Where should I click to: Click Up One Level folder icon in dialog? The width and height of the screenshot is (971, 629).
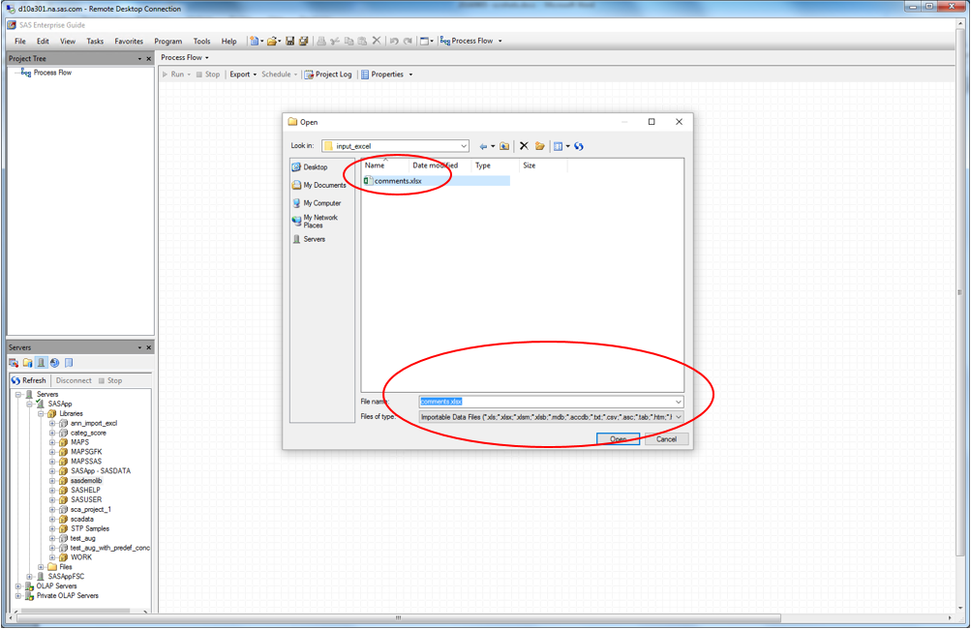coord(504,146)
